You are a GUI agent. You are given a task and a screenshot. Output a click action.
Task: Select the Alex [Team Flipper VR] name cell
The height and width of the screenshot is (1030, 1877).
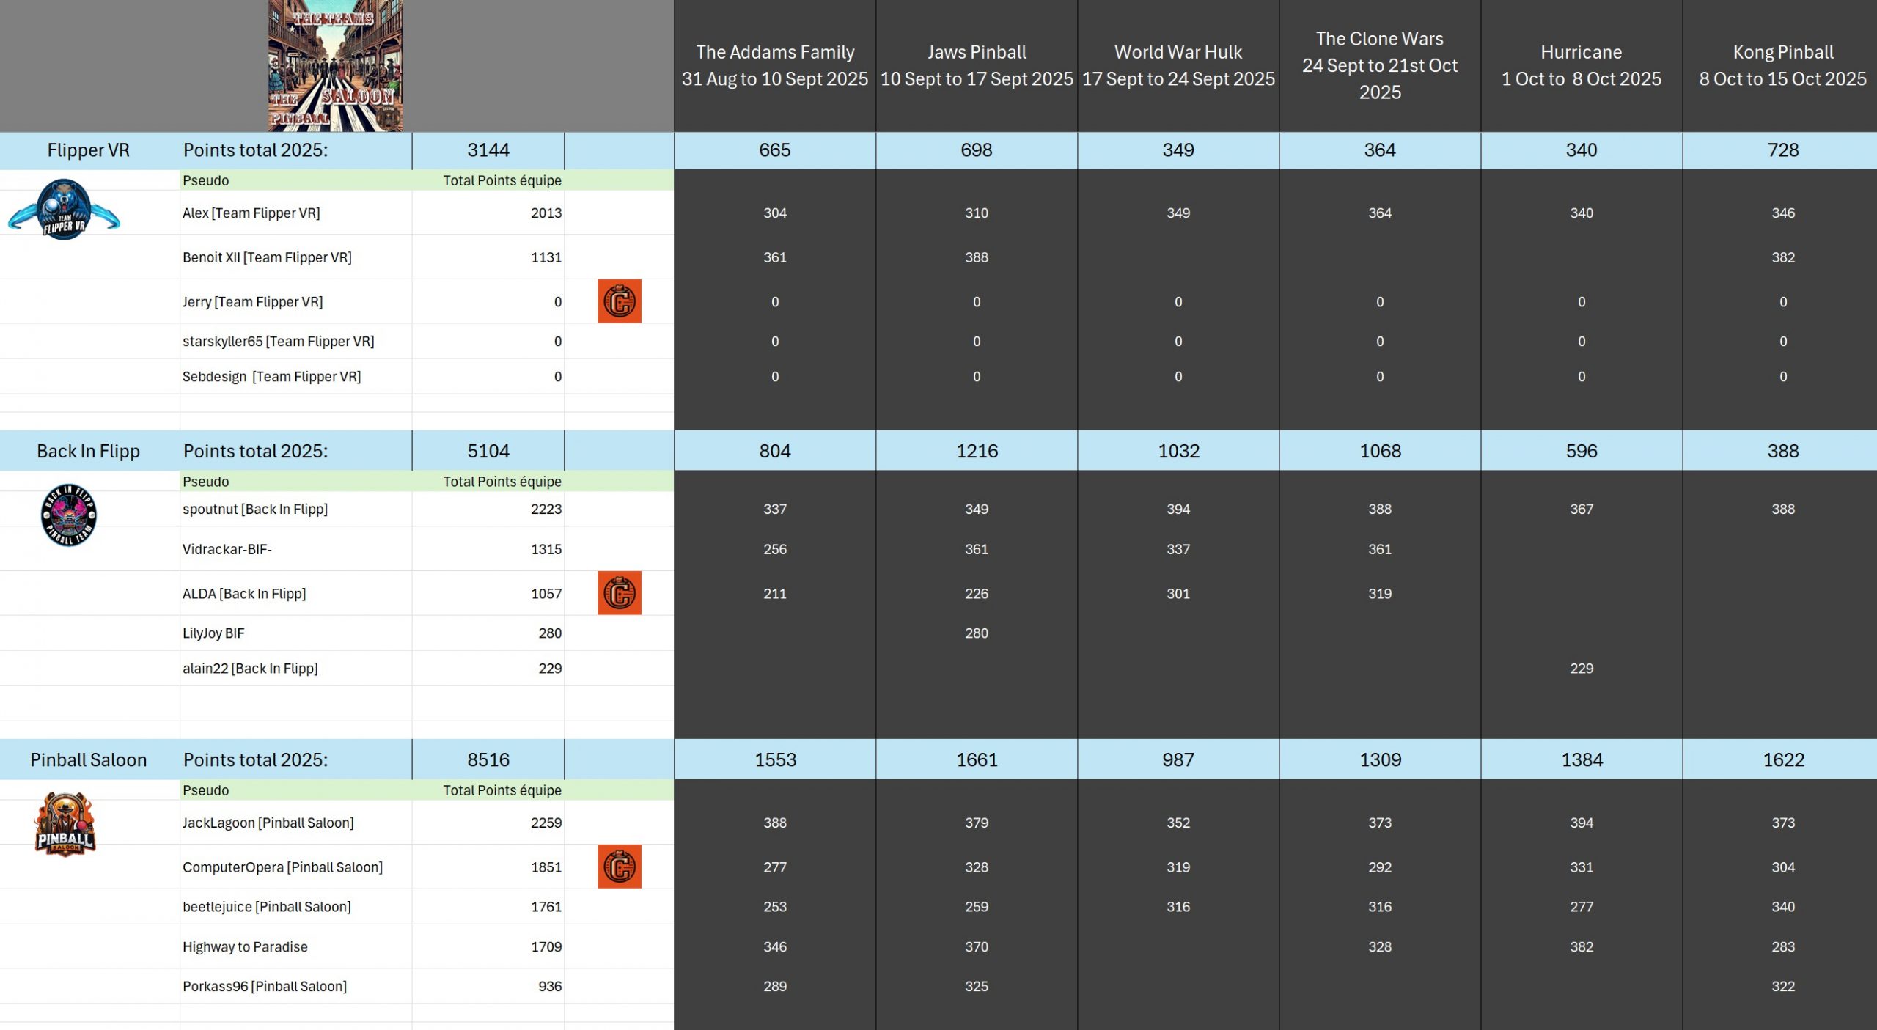251,213
